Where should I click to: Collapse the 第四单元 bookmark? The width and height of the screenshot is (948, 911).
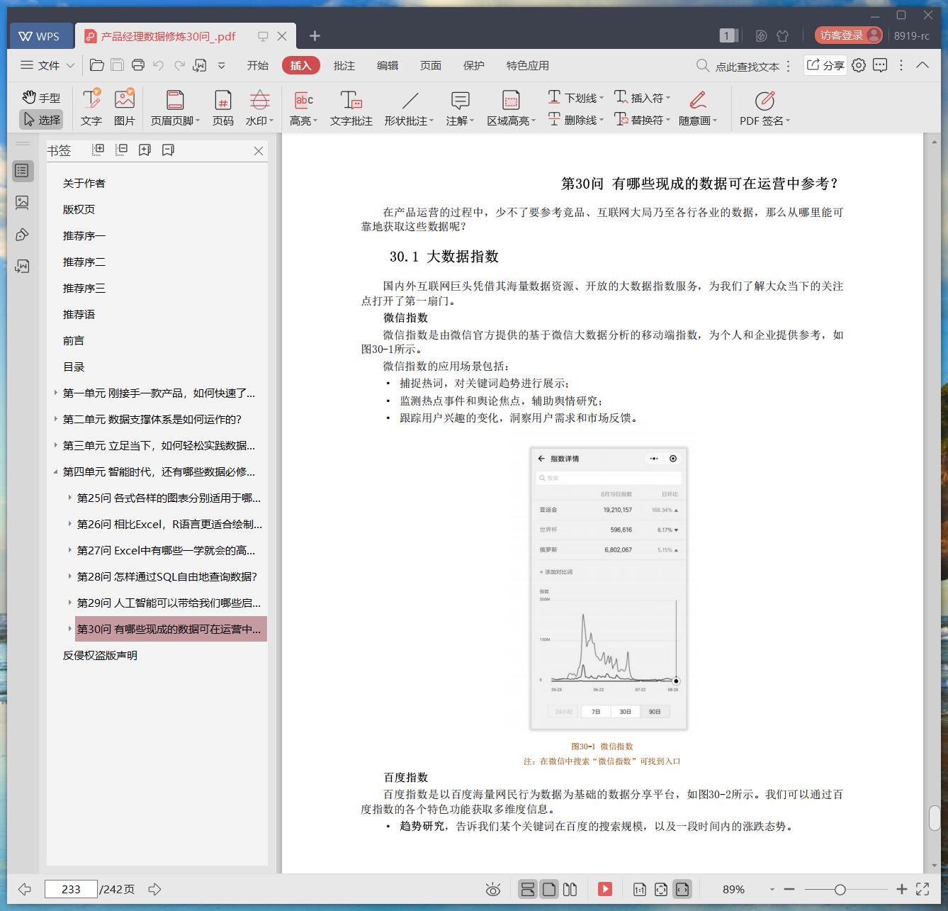click(x=56, y=471)
